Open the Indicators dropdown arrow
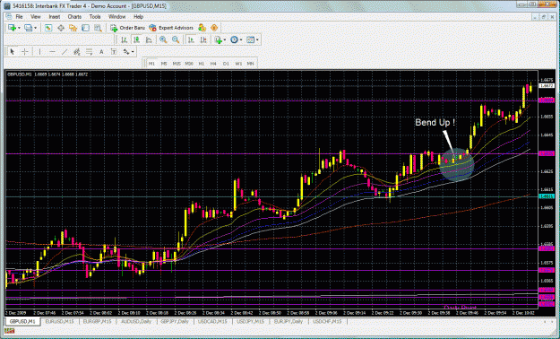The image size is (560, 339). pyautogui.click(x=225, y=39)
